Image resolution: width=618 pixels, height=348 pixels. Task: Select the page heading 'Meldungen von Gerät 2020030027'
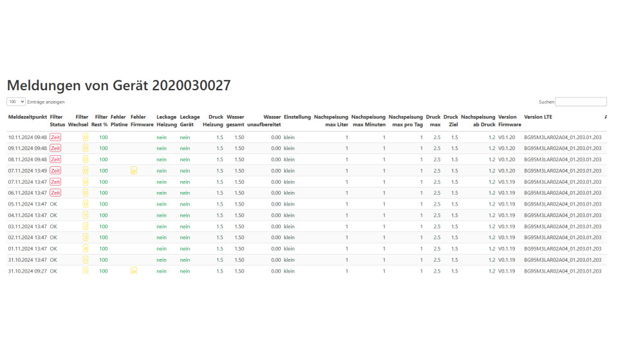[x=118, y=85]
